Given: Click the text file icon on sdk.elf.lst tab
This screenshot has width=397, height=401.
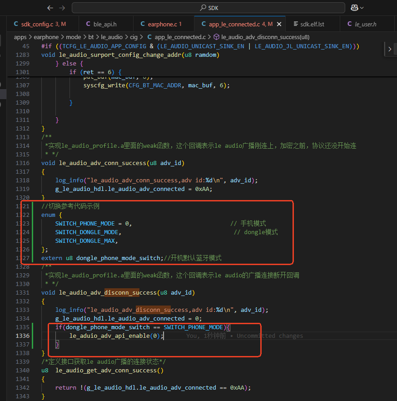Looking at the screenshot, I should coord(296,24).
